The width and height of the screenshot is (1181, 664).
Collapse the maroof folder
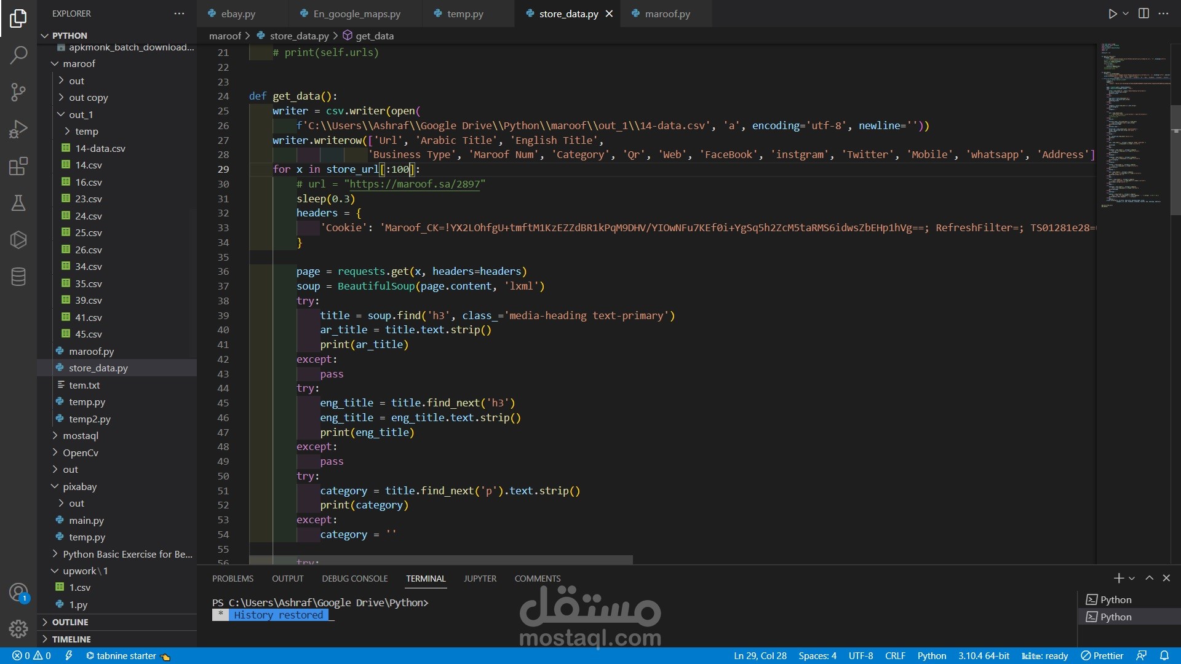point(79,63)
